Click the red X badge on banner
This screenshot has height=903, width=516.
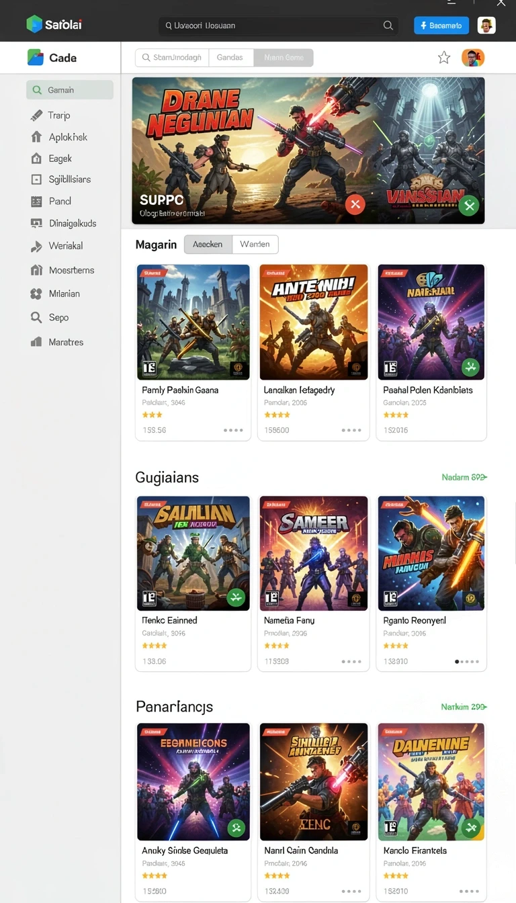pos(355,204)
